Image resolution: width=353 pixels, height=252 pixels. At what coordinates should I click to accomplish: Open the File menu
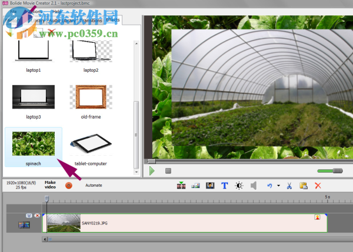pyautogui.click(x=14, y=11)
